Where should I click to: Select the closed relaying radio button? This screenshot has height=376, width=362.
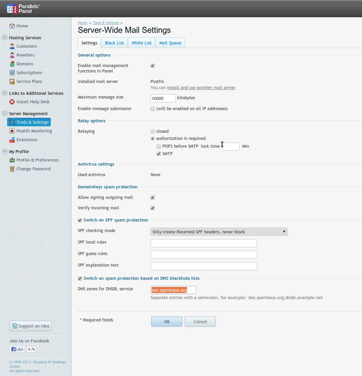click(x=153, y=131)
